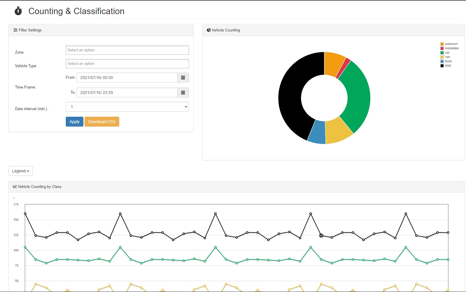Open the Zone select box
The height and width of the screenshot is (292, 466).
click(x=127, y=50)
